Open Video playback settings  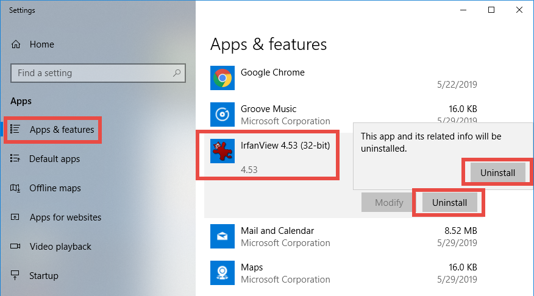(60, 247)
